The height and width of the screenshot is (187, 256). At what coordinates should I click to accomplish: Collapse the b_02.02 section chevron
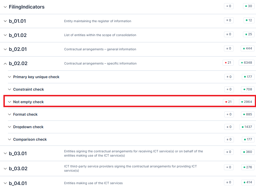[5, 63]
